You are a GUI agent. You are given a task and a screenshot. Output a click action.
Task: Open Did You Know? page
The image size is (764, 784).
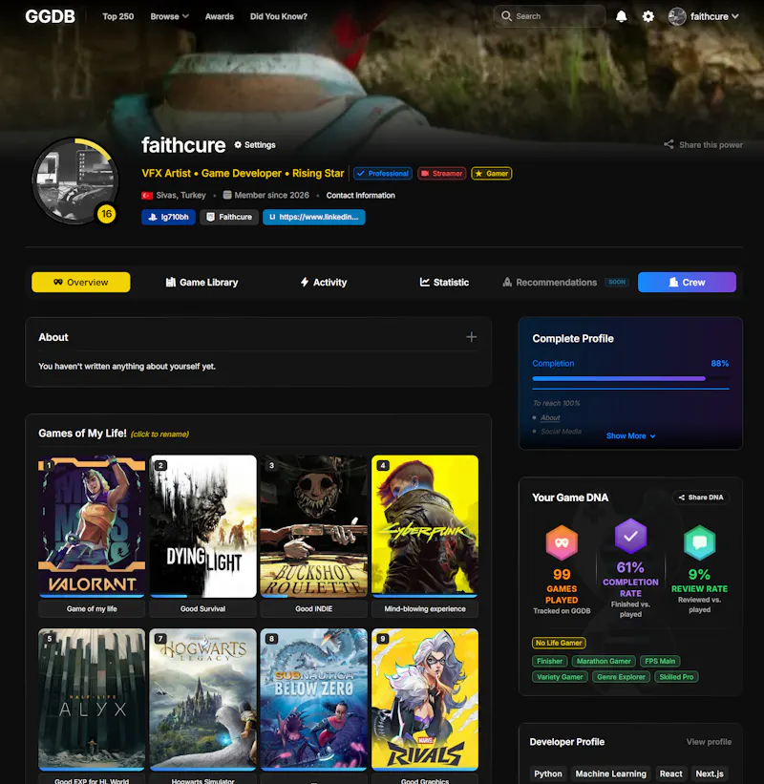point(279,16)
